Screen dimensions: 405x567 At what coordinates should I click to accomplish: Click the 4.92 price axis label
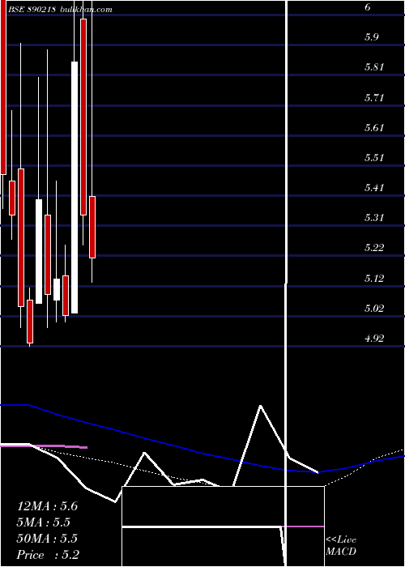click(x=374, y=339)
